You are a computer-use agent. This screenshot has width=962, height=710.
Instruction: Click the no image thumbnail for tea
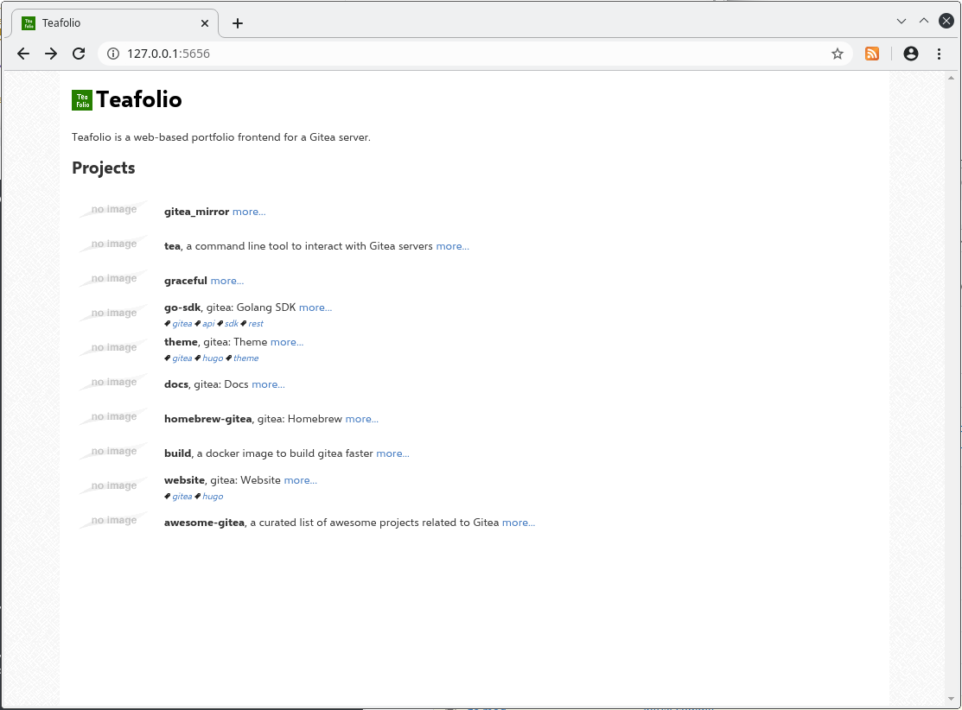114,244
